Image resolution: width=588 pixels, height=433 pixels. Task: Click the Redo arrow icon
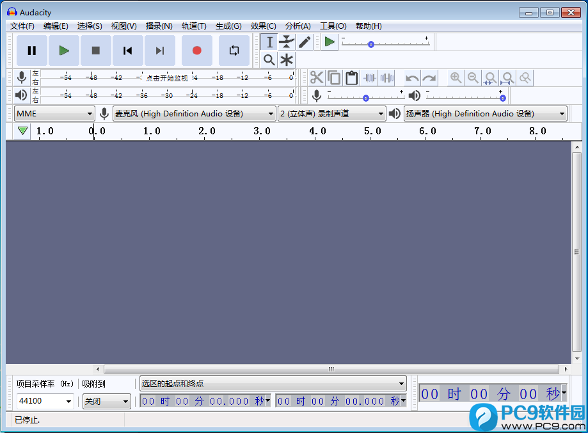pyautogui.click(x=429, y=78)
